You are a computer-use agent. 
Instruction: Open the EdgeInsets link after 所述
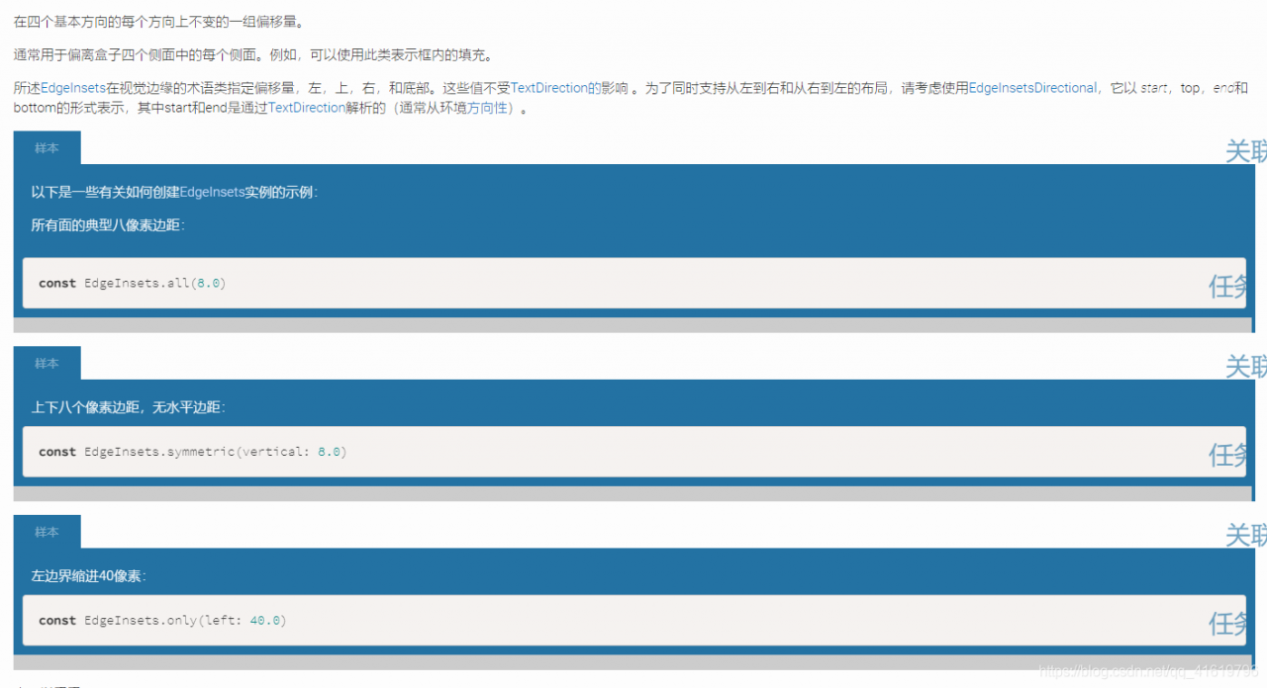72,88
